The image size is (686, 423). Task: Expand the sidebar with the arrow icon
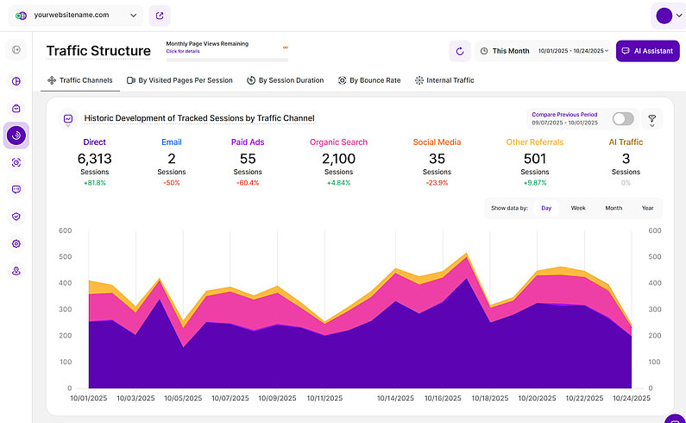tap(16, 50)
